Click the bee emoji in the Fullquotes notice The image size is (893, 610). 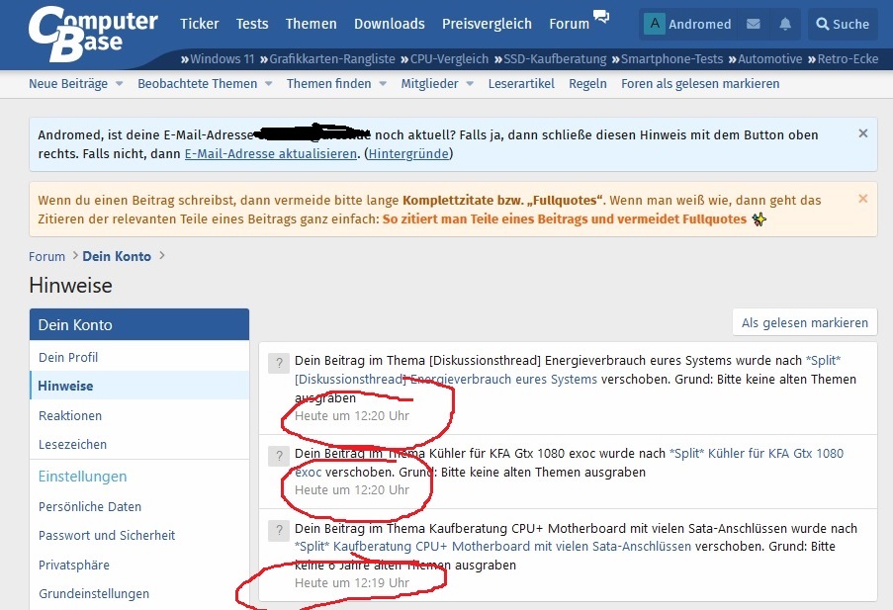click(x=759, y=219)
